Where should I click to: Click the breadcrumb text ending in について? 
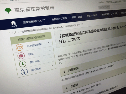click(51, 28)
